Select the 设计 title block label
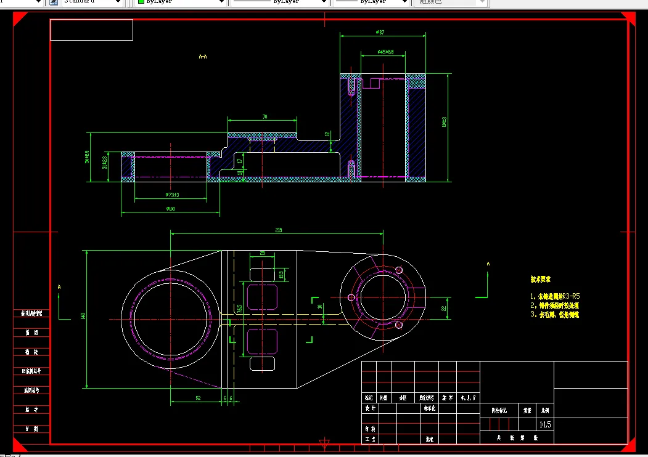This screenshot has width=648, height=457. point(371,408)
